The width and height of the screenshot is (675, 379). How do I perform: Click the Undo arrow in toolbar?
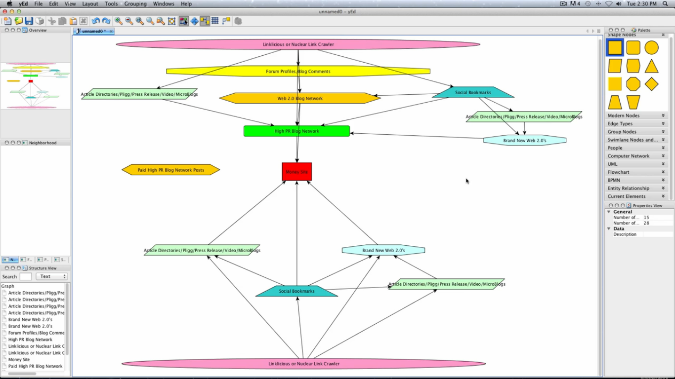(95, 21)
